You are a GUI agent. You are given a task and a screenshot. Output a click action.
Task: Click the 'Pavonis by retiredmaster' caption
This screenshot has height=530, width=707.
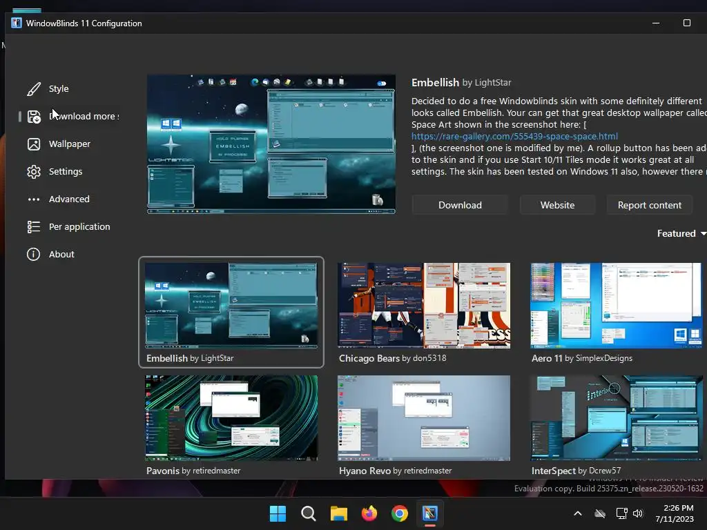point(193,471)
